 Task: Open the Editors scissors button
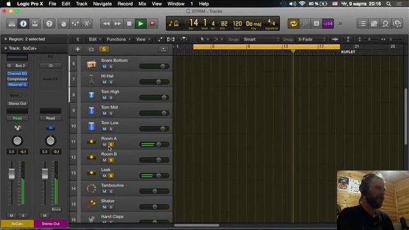click(x=87, y=24)
